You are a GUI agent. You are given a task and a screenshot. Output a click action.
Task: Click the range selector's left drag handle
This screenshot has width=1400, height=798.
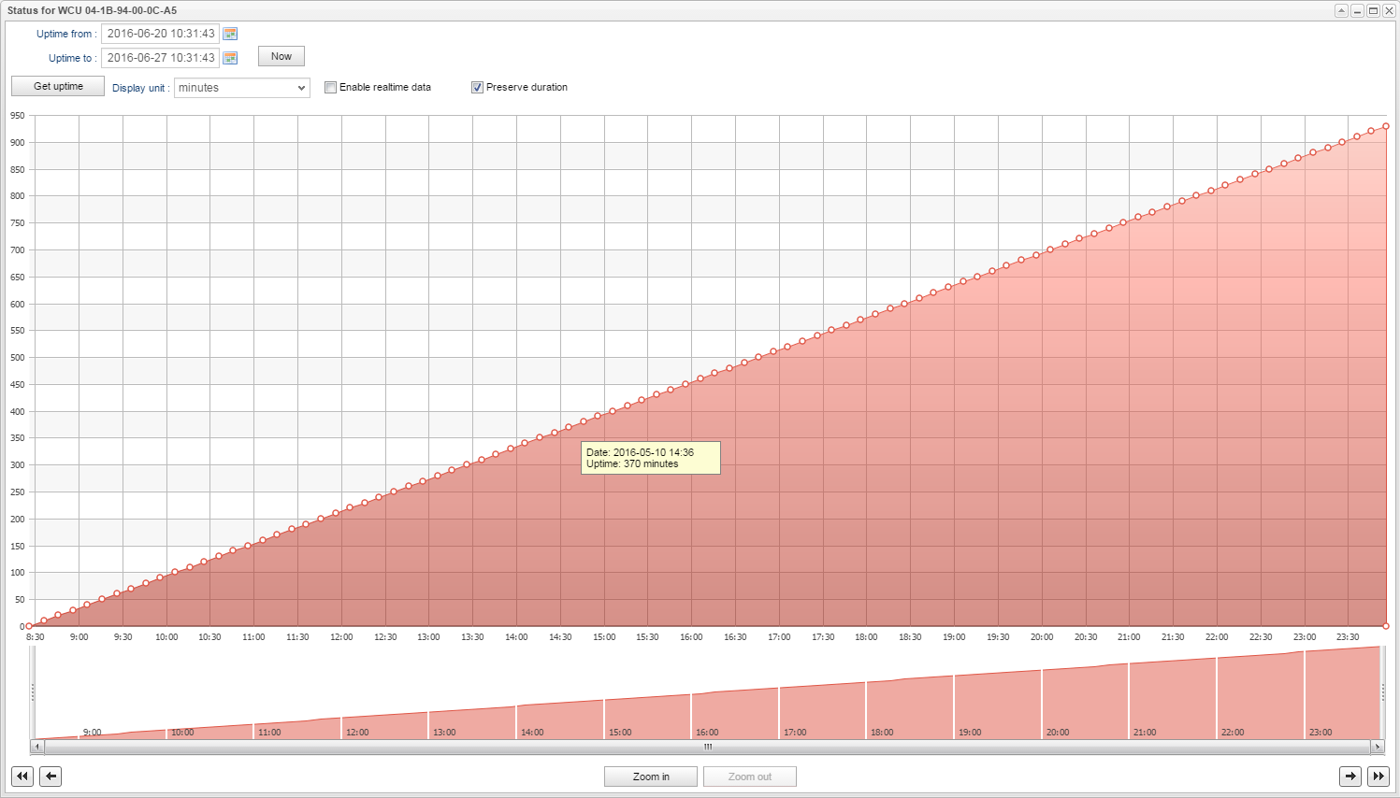33,692
